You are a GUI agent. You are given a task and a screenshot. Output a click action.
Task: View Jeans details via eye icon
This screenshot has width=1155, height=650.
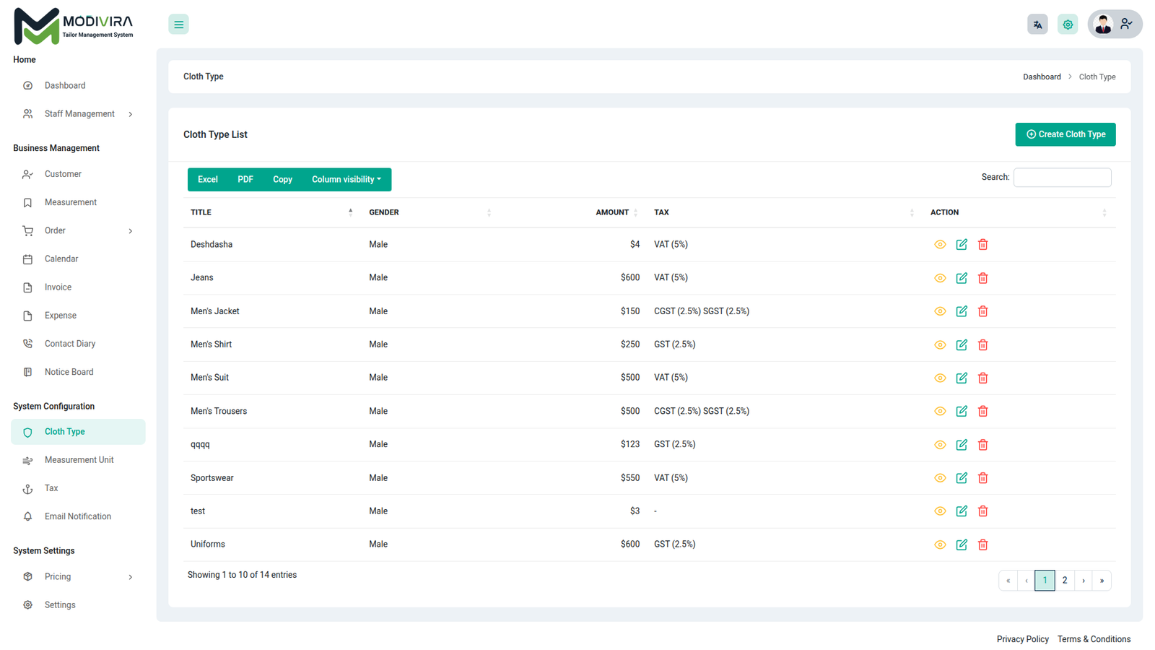(940, 278)
